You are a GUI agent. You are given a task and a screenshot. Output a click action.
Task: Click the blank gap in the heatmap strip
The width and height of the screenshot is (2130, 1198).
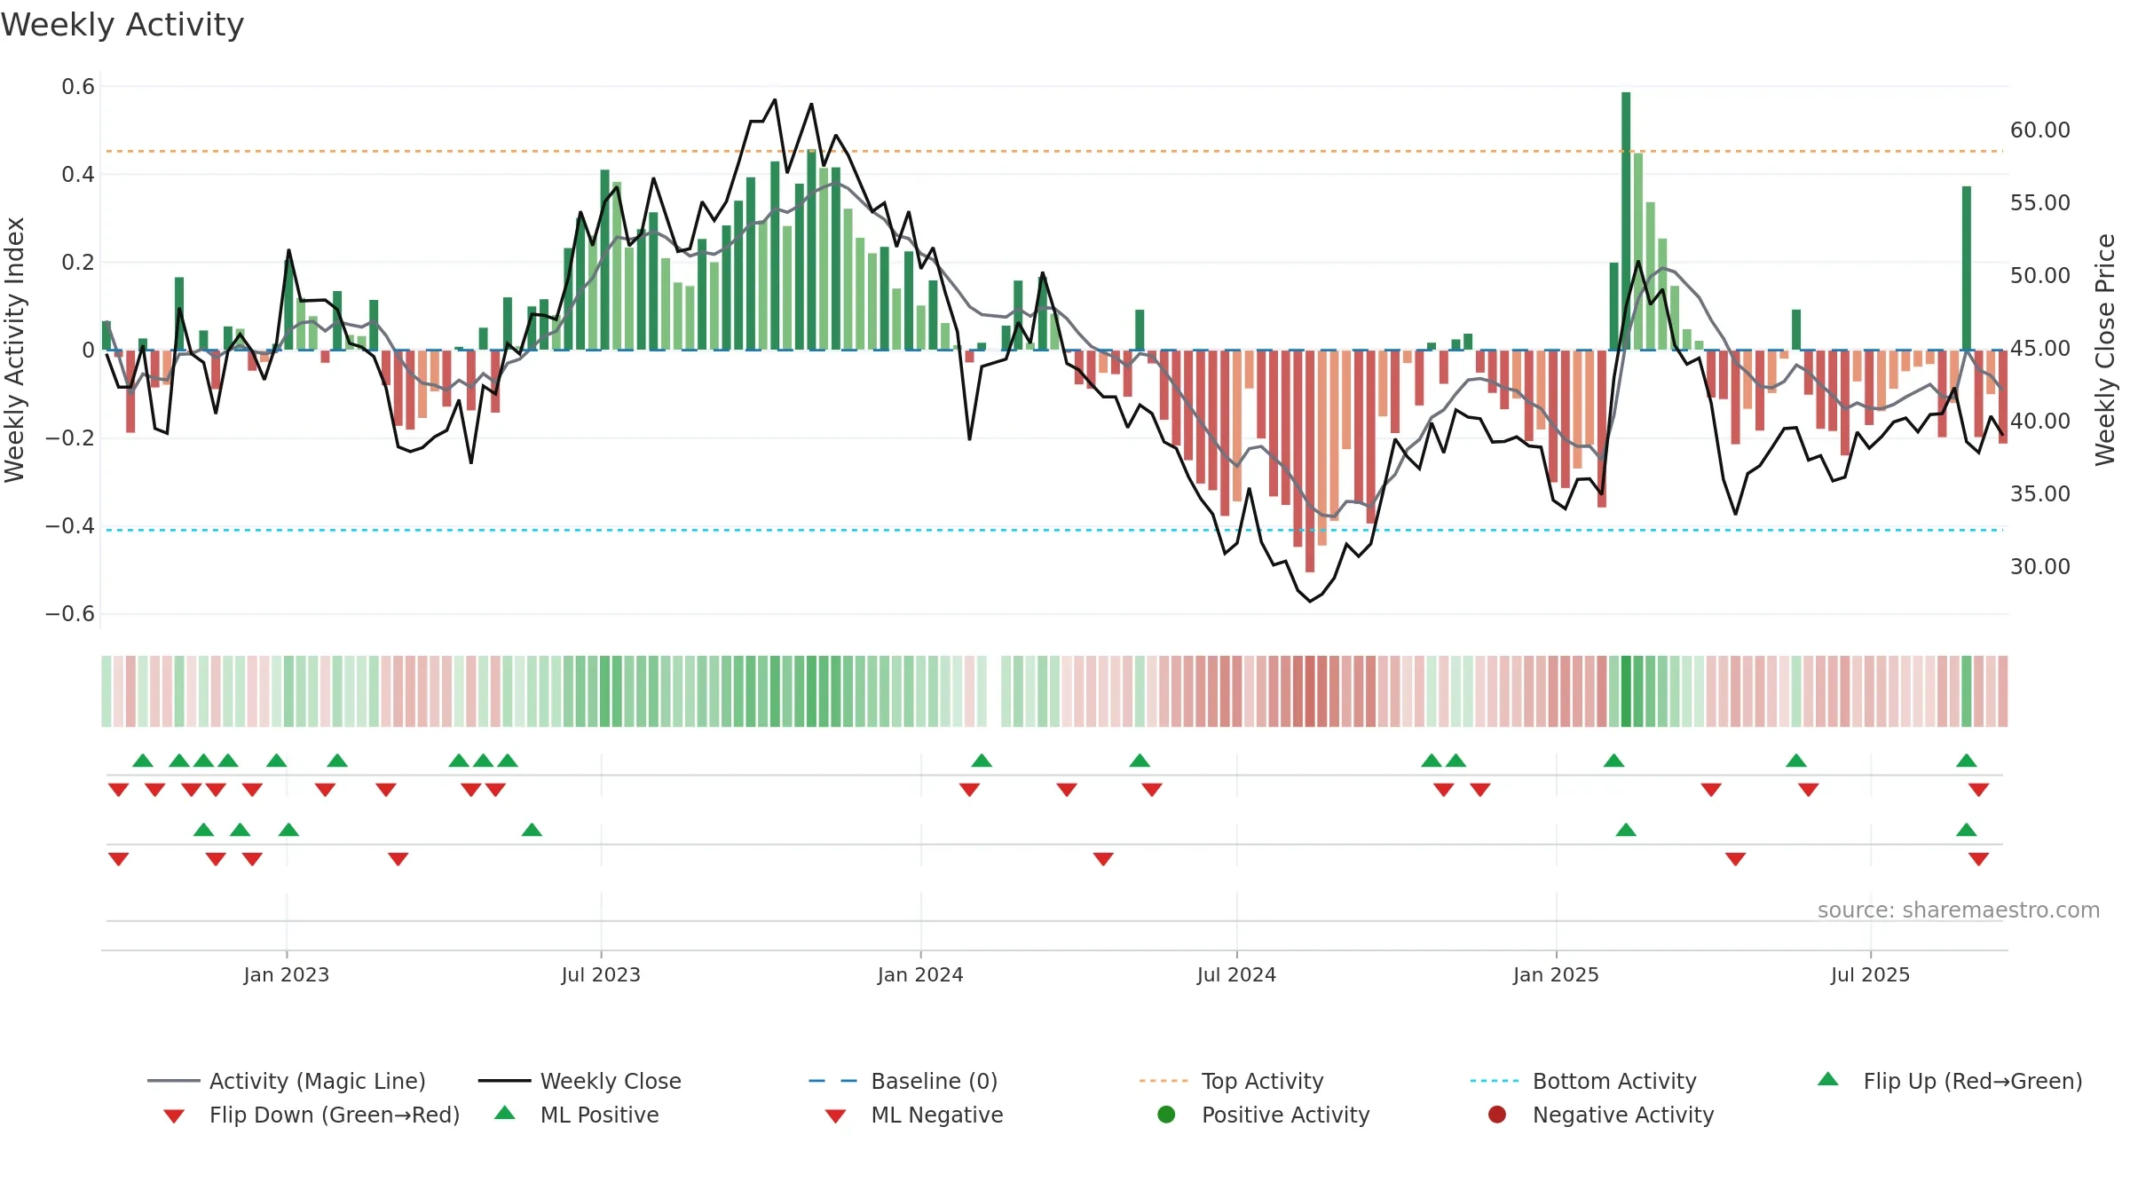click(x=994, y=691)
